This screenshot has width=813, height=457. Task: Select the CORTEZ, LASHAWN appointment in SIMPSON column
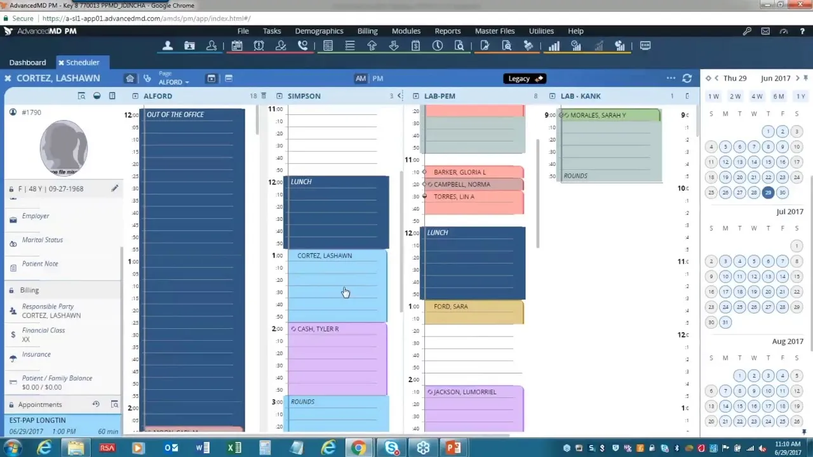(x=337, y=286)
